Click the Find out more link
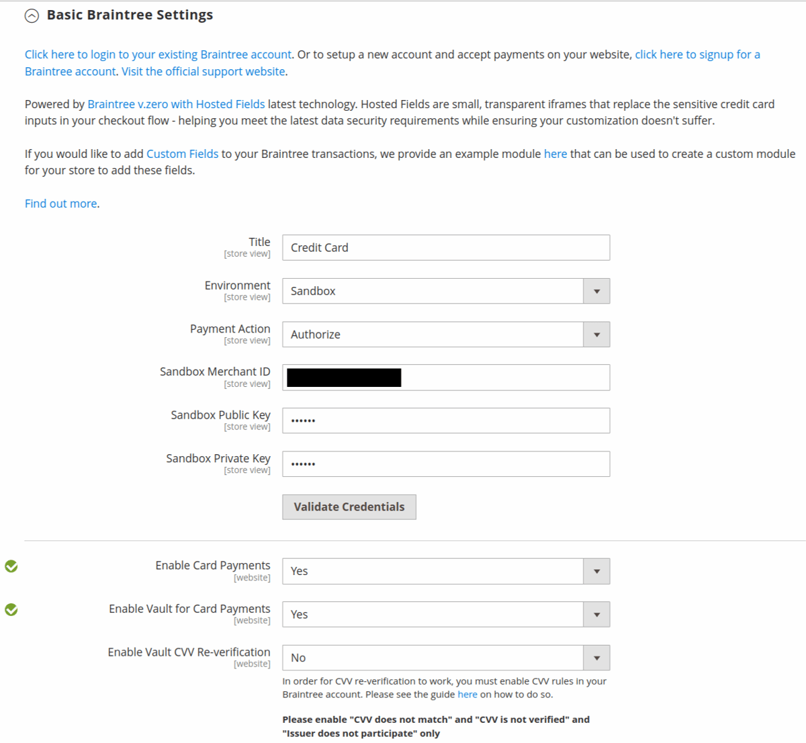This screenshot has width=806, height=743. pyautogui.click(x=60, y=203)
